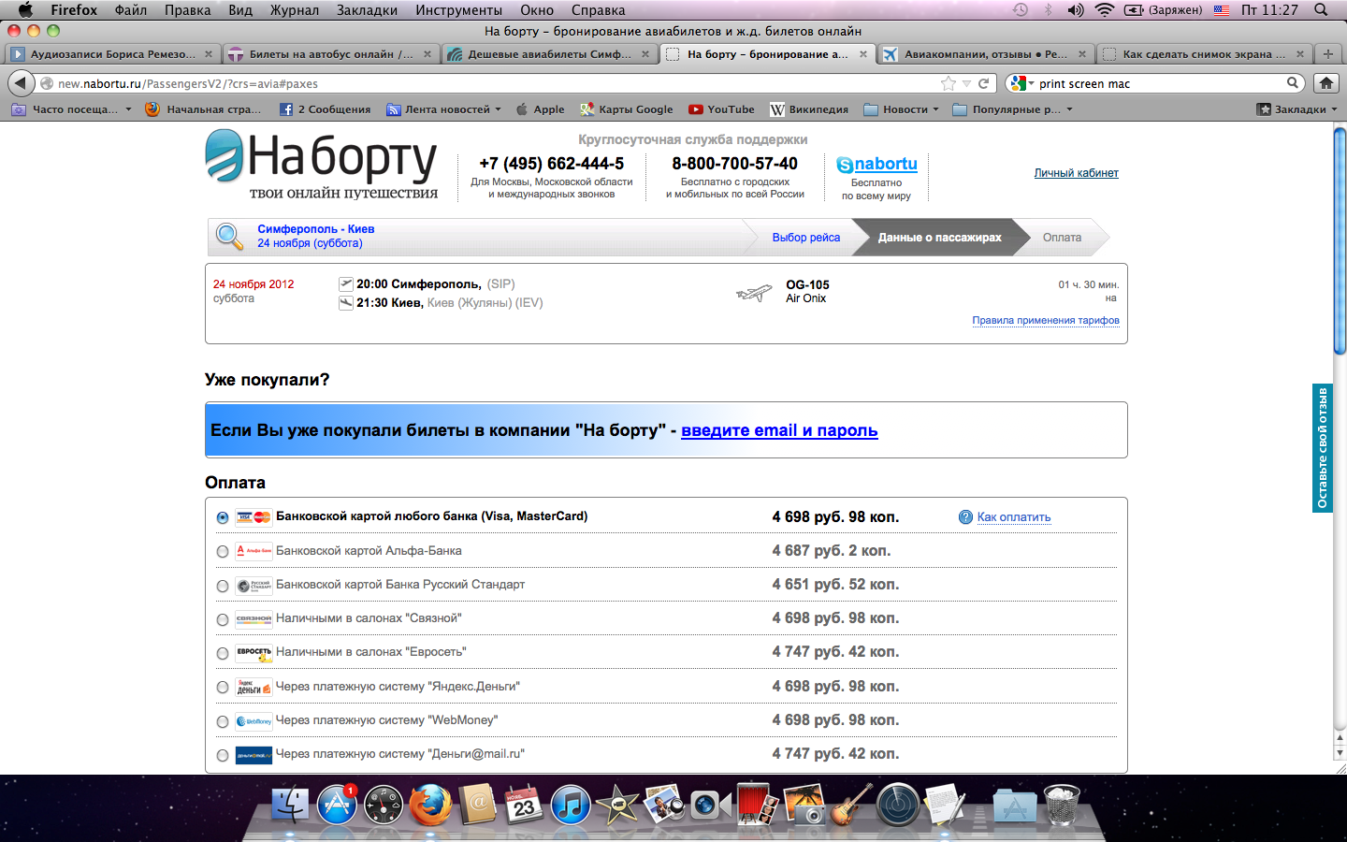Image resolution: width=1347 pixels, height=842 pixels.
Task: Open iTunes from the dock
Action: pos(570,805)
